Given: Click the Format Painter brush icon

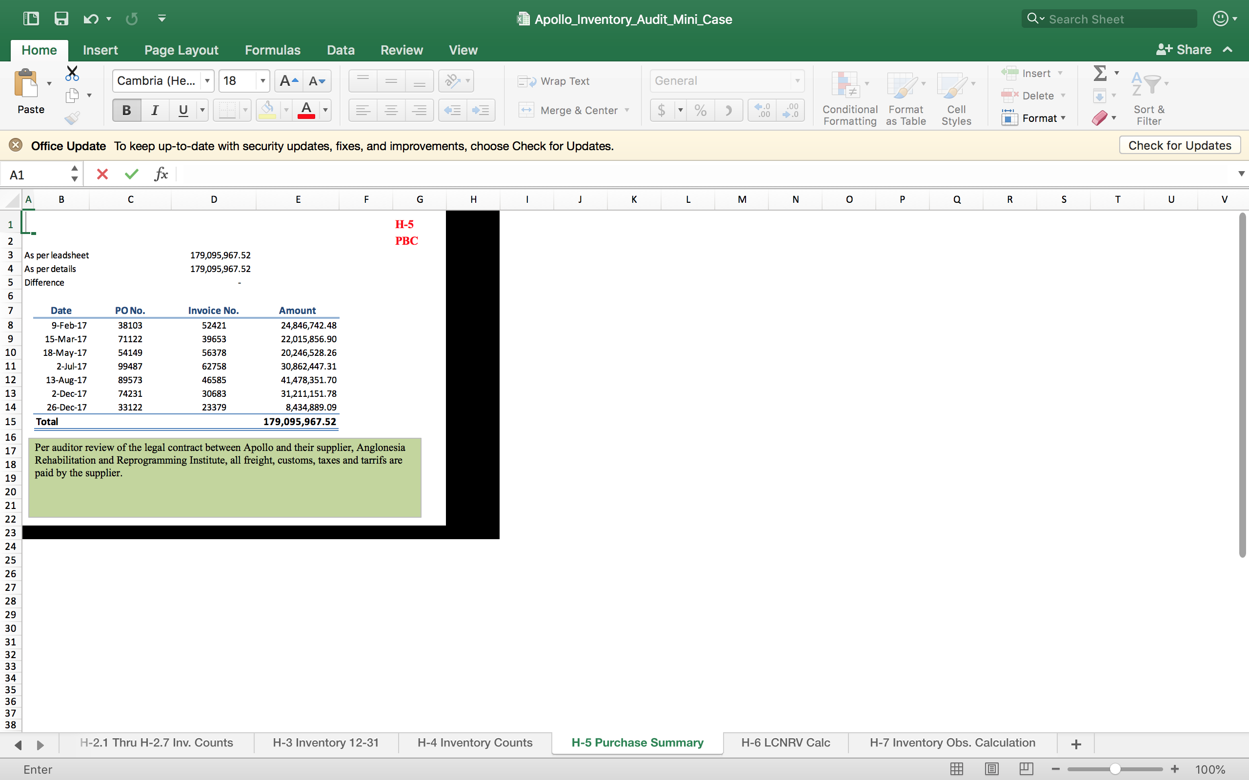Looking at the screenshot, I should tap(72, 118).
